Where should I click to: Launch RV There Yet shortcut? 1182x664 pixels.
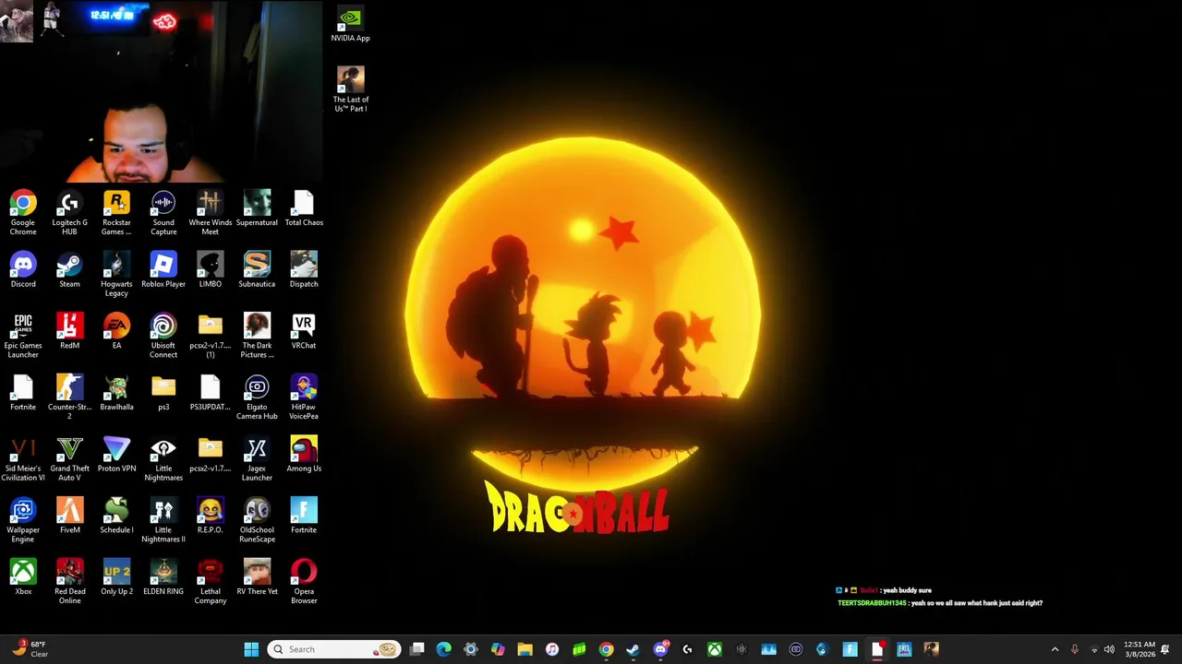pyautogui.click(x=257, y=578)
